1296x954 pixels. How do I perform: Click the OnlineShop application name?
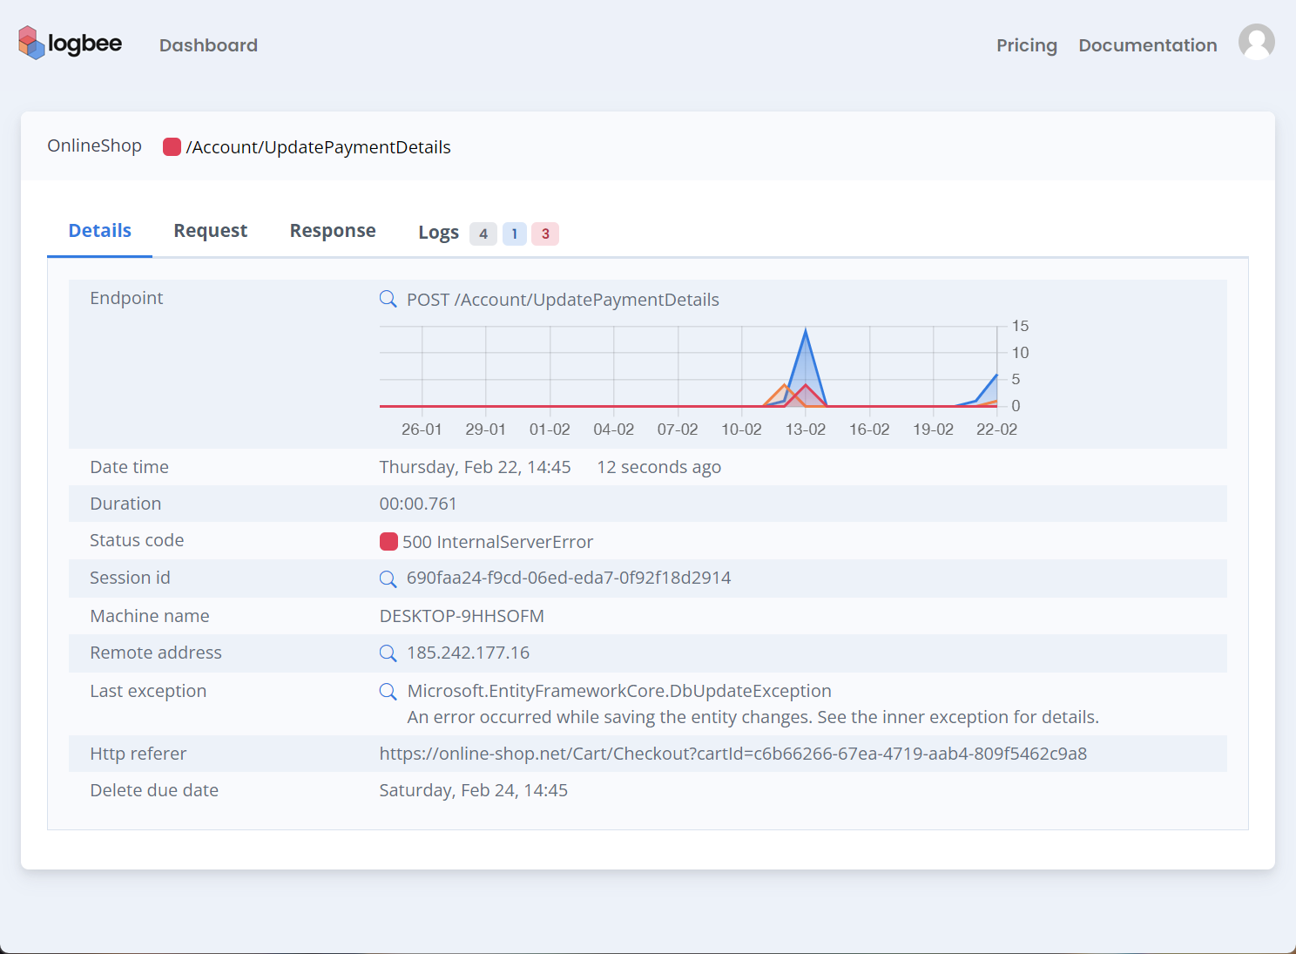point(94,146)
